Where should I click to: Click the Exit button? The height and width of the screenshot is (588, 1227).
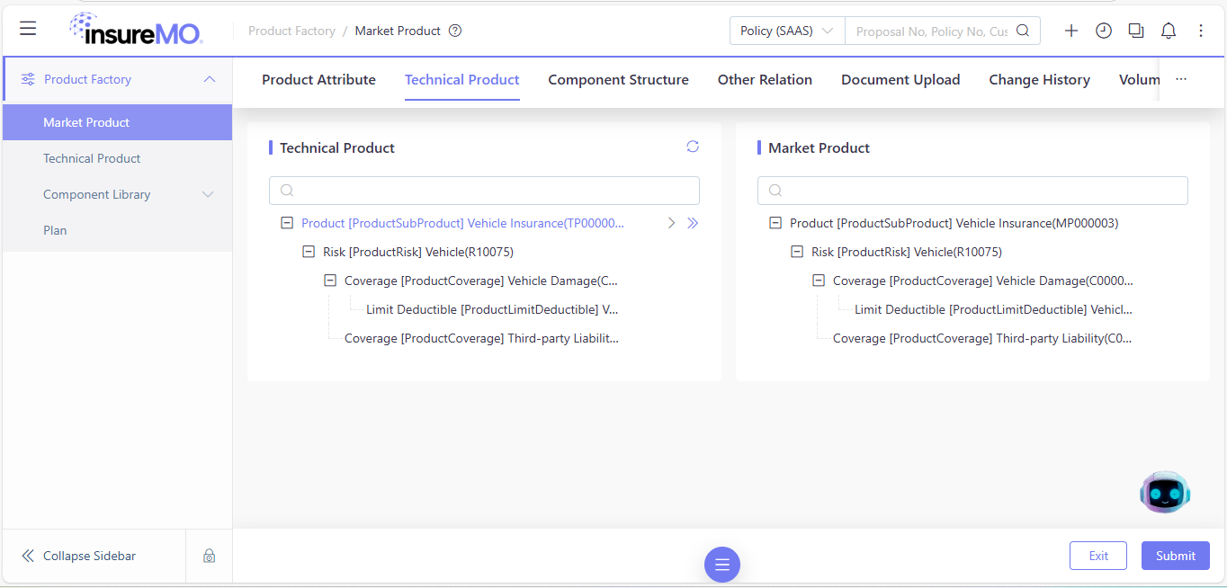(1098, 556)
